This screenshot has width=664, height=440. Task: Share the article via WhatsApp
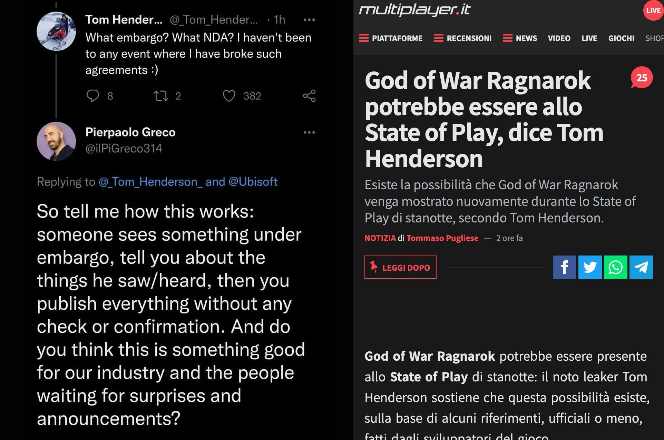[x=615, y=267]
